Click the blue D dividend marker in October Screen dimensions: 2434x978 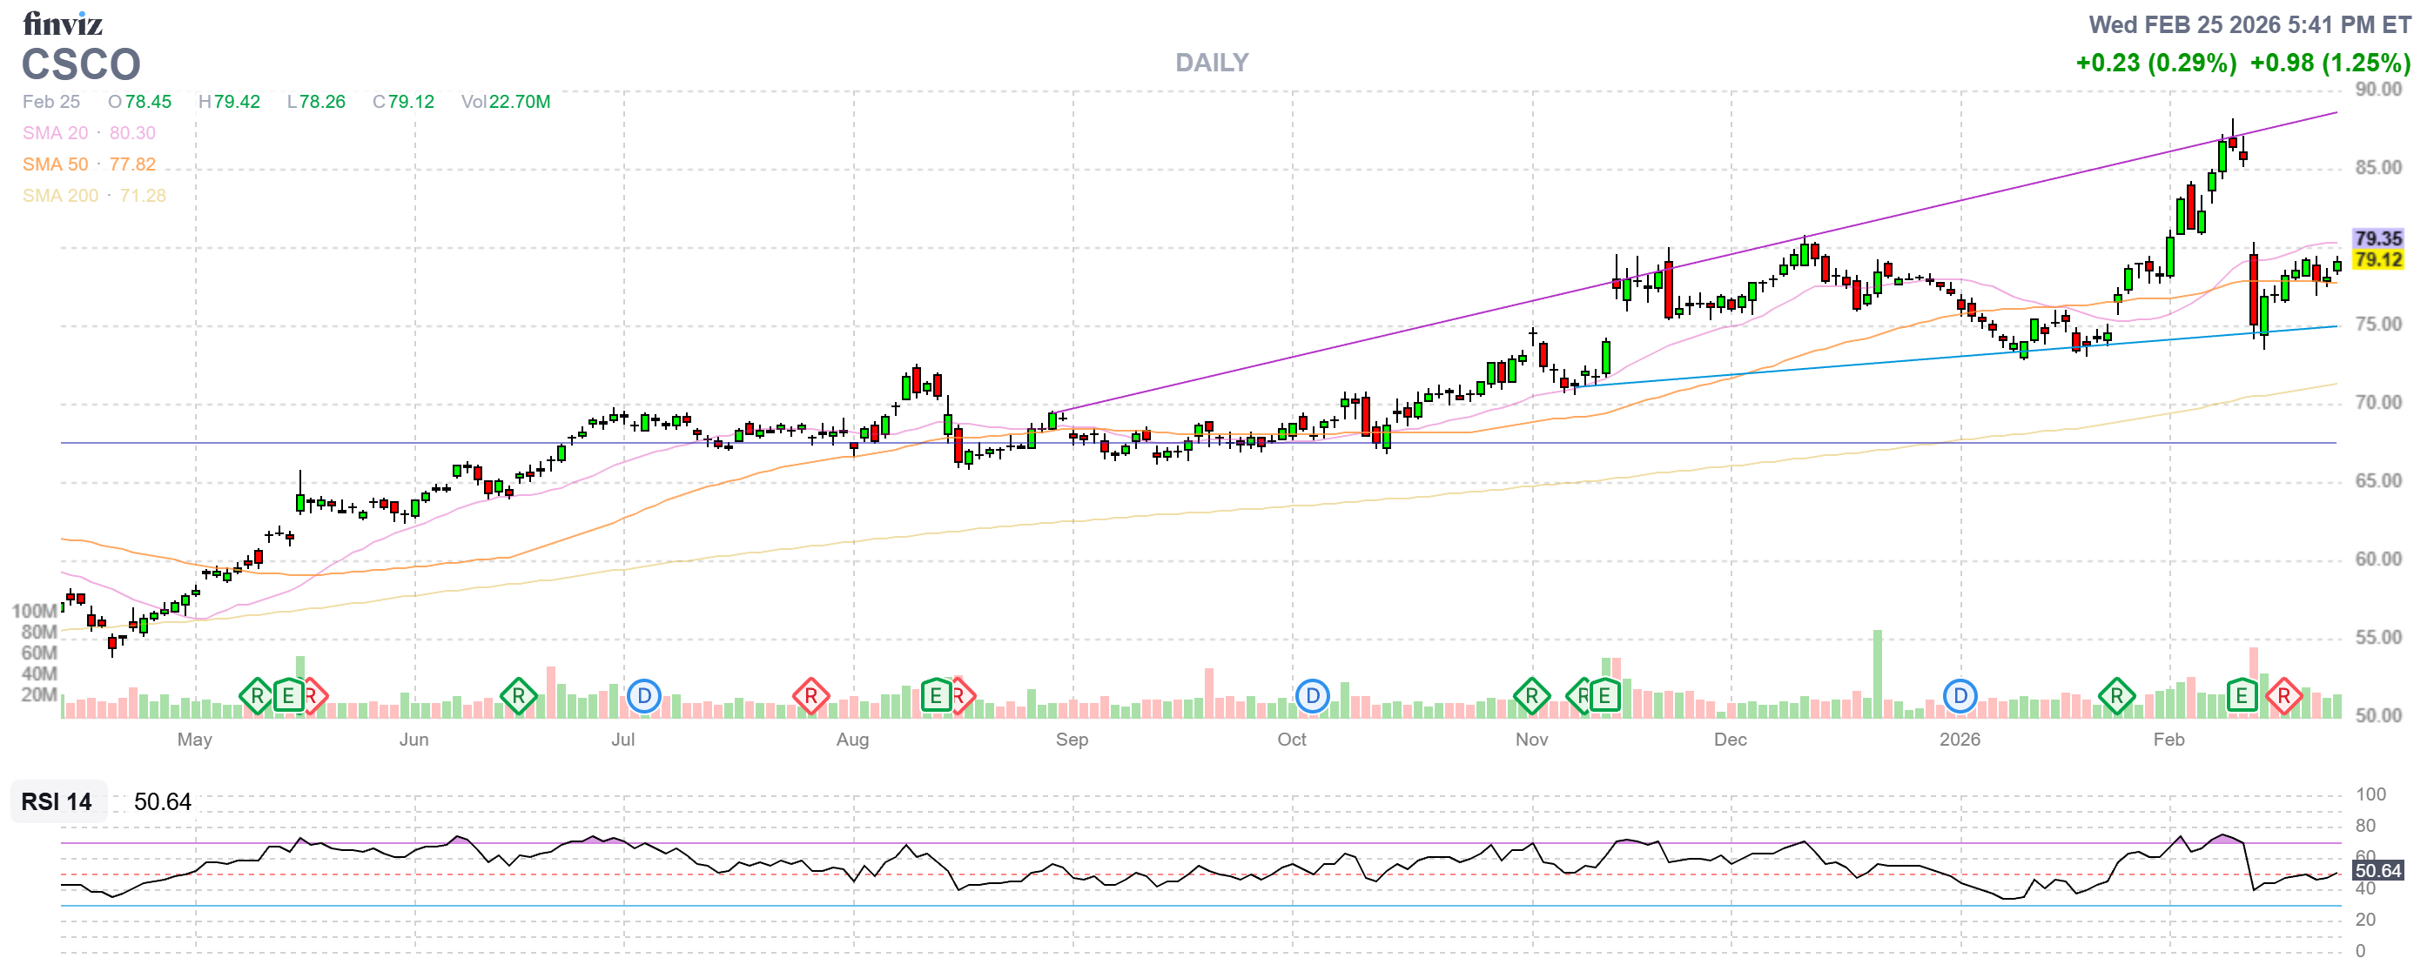[1312, 697]
